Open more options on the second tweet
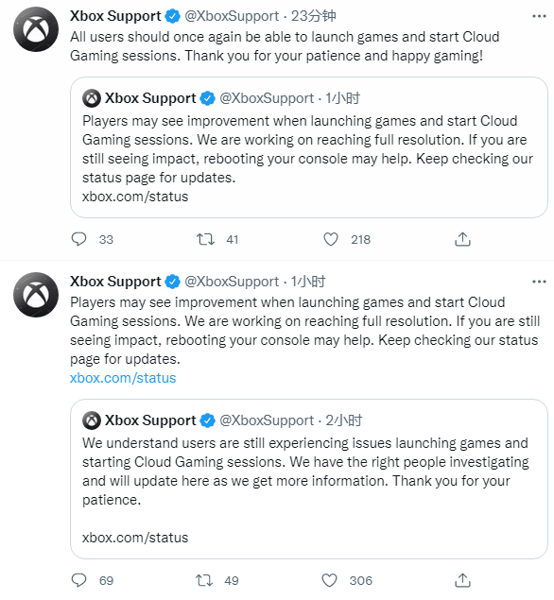The height and width of the screenshot is (600, 554). click(539, 282)
